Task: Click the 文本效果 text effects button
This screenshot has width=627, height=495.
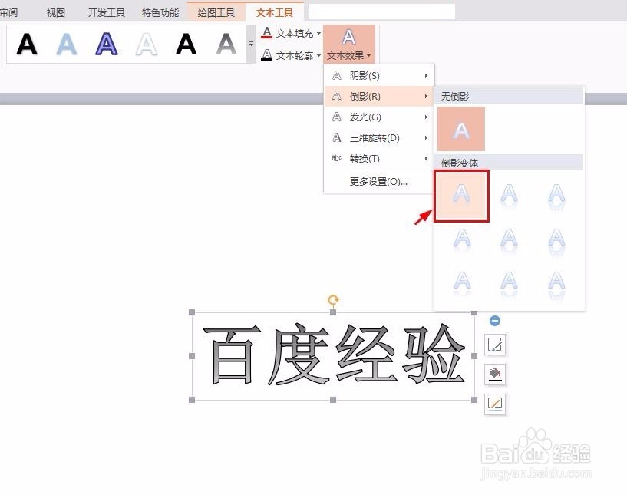Action: (x=349, y=44)
